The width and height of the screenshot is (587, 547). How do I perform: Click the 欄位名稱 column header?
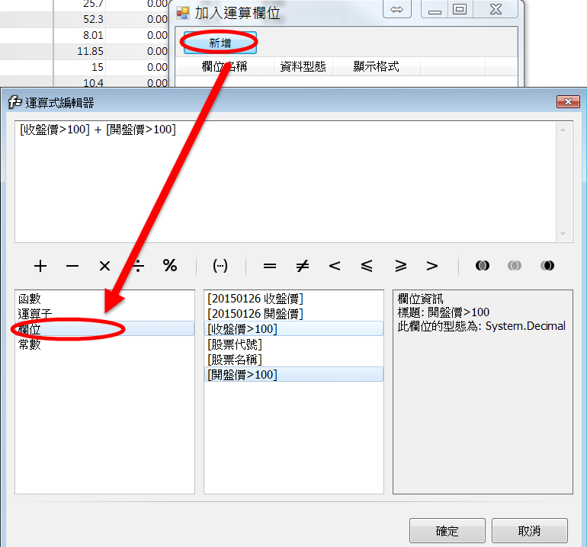click(x=225, y=66)
